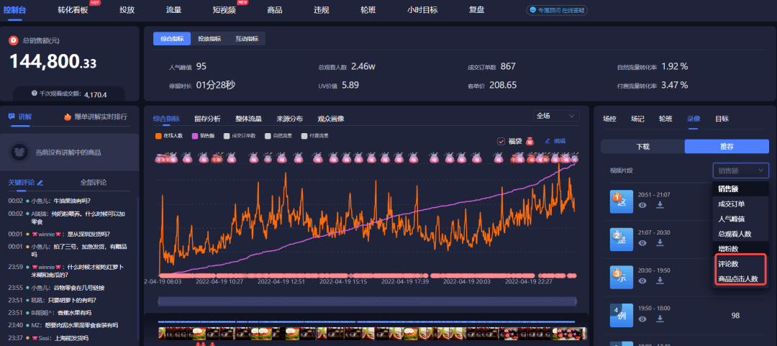Toggle the 付费流量 legend series
Image resolution: width=777 pixels, height=346 pixels.
click(x=315, y=135)
